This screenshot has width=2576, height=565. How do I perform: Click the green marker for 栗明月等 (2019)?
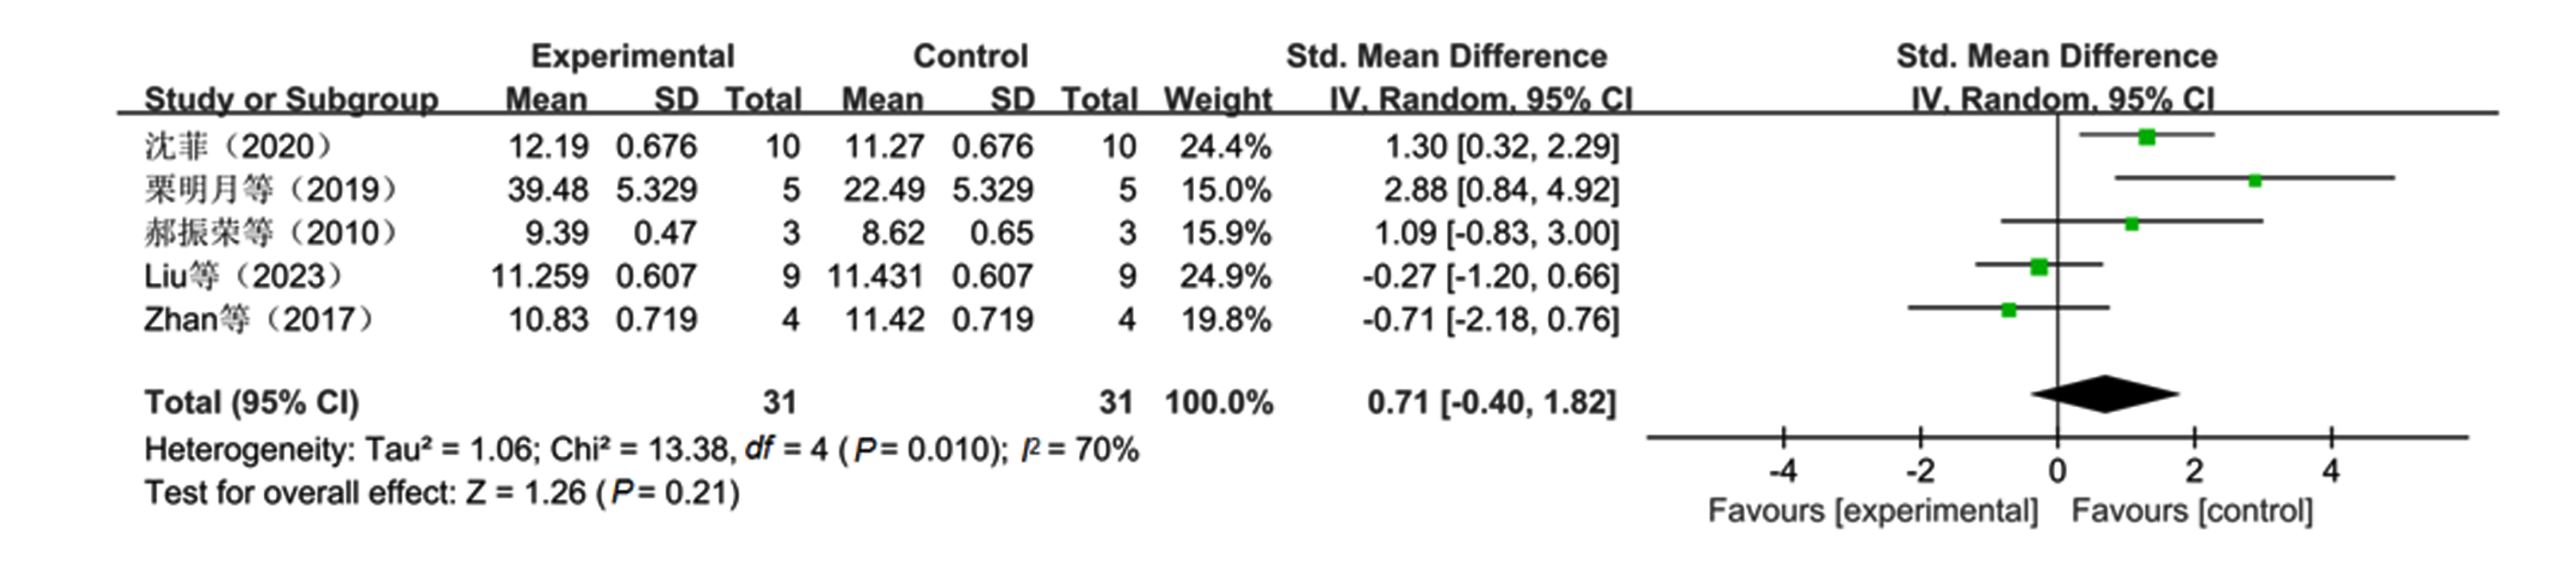2255,181
